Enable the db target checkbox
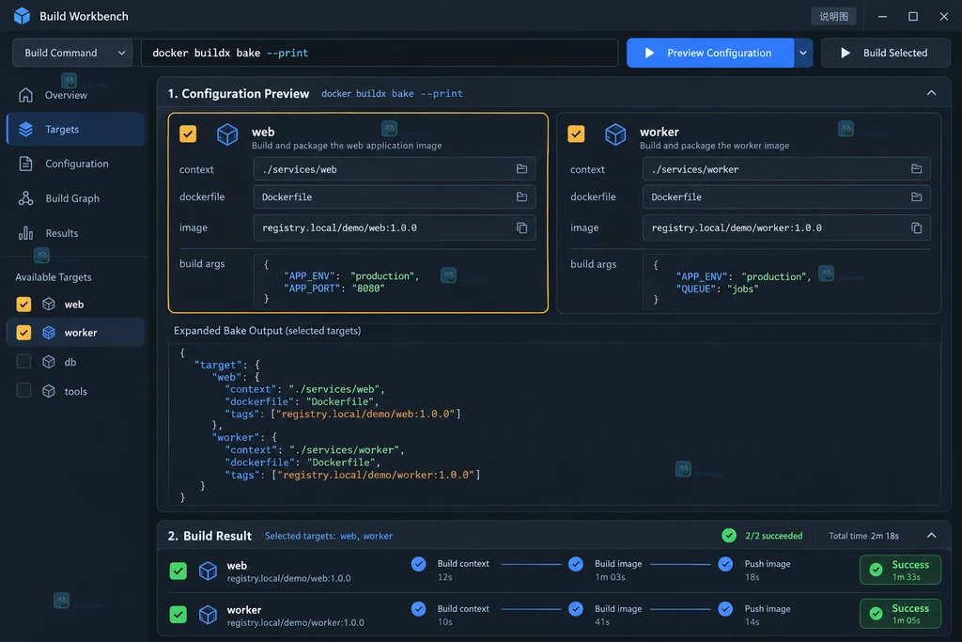Screen dimensions: 962x642 [x=23, y=362]
